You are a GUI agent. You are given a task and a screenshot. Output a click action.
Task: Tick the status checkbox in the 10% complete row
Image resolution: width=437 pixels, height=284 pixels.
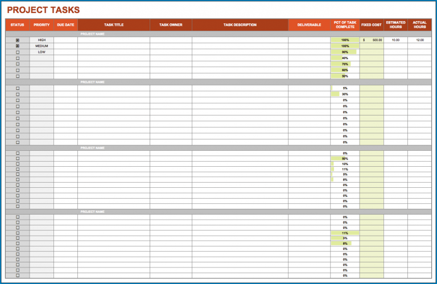[18, 164]
